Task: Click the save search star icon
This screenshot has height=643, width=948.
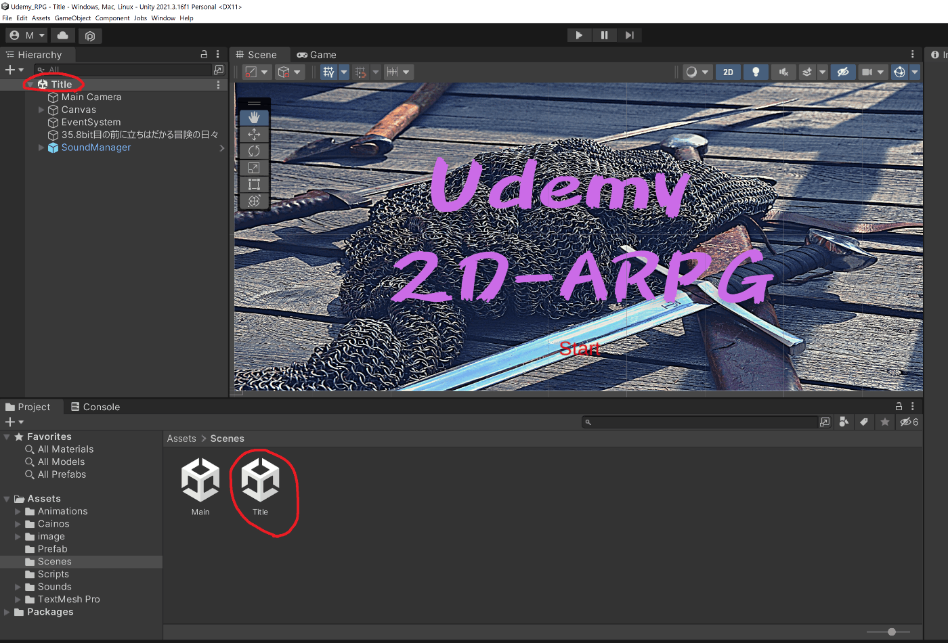Action: click(x=885, y=422)
